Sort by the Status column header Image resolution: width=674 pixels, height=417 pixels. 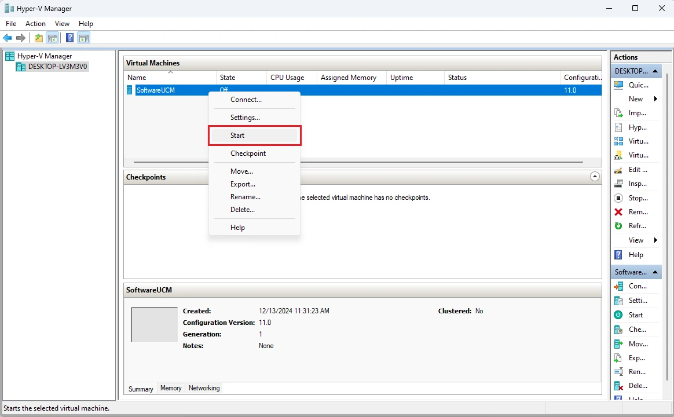502,78
